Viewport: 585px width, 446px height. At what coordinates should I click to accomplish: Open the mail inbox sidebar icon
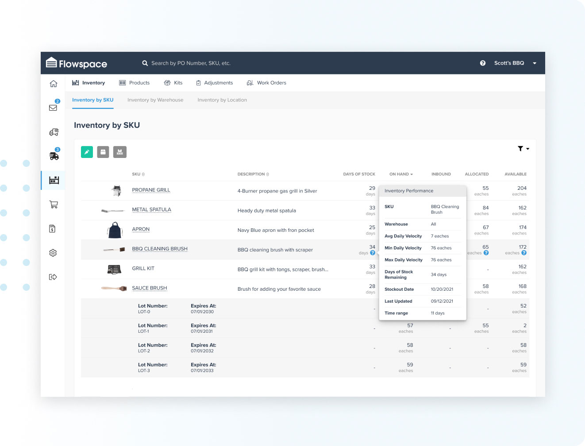[53, 108]
